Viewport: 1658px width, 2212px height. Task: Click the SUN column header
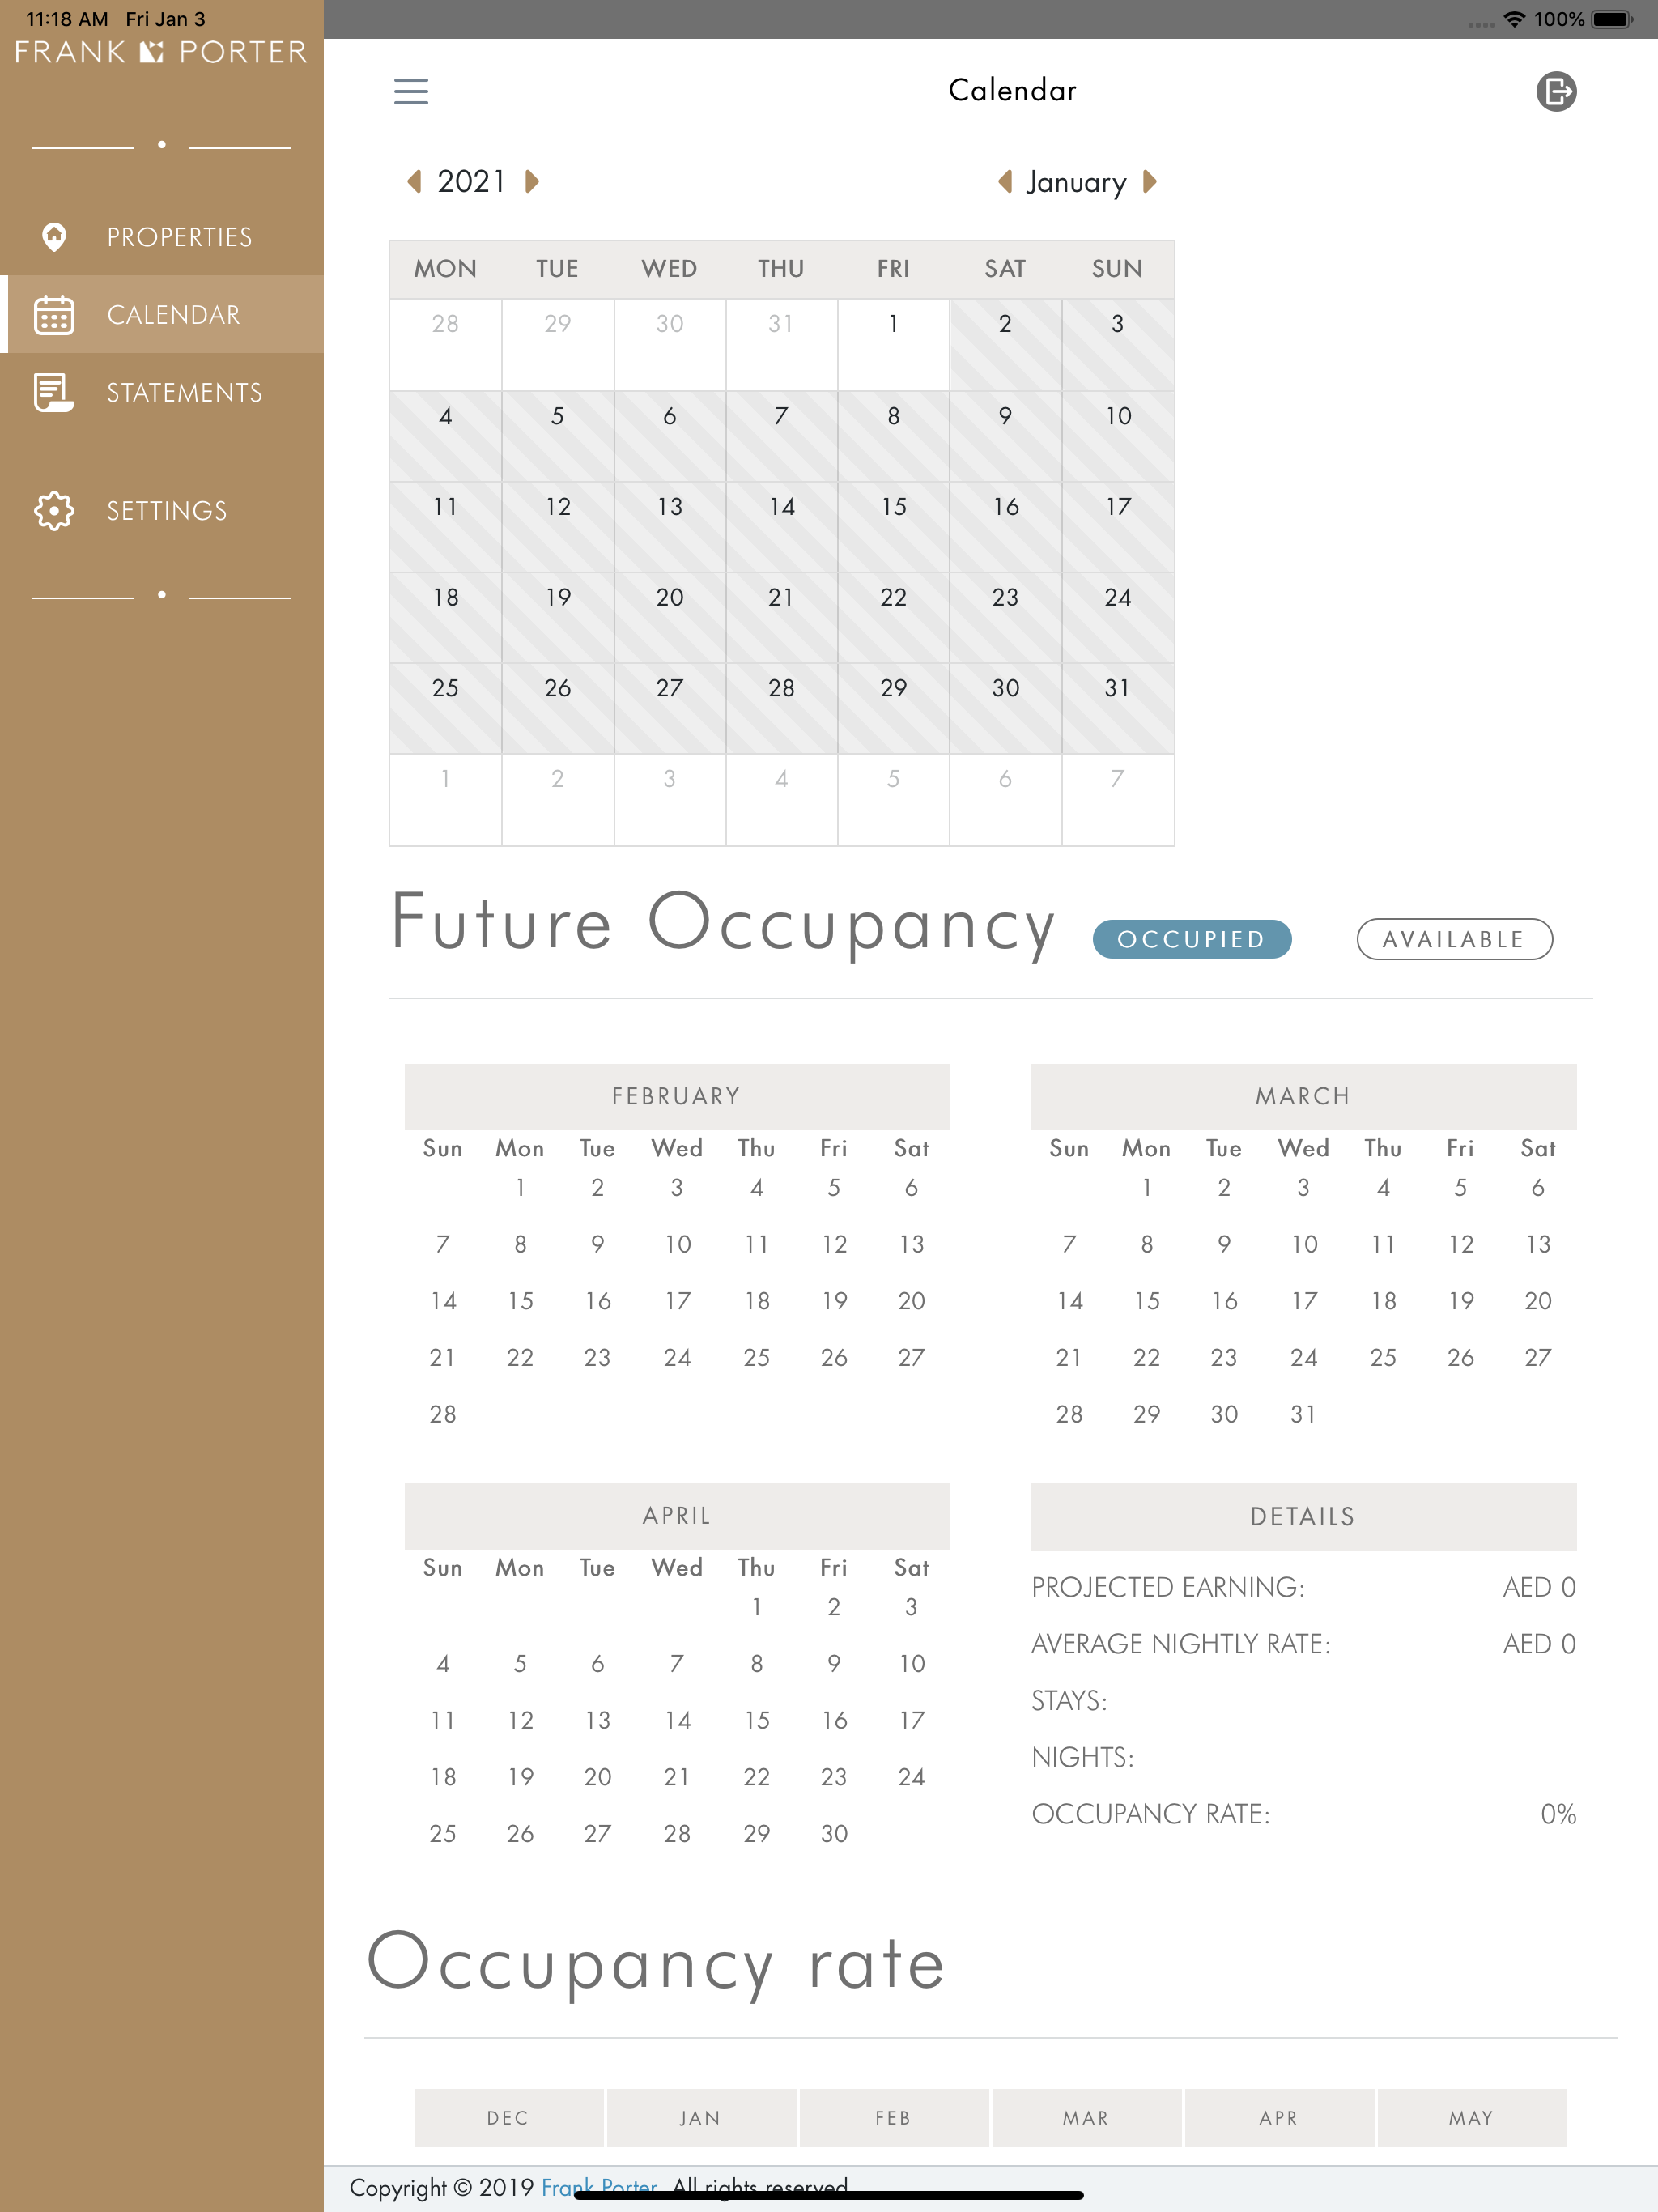click(x=1117, y=268)
